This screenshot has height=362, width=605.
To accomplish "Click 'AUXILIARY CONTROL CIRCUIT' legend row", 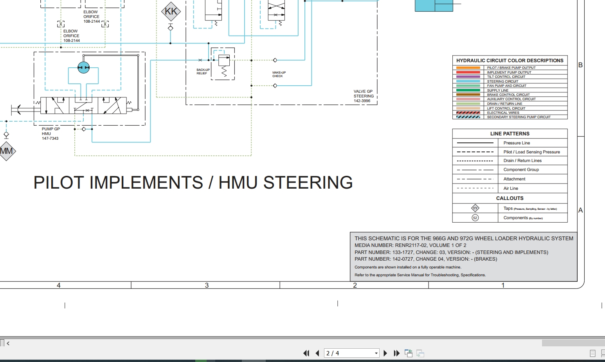I will click(510, 99).
